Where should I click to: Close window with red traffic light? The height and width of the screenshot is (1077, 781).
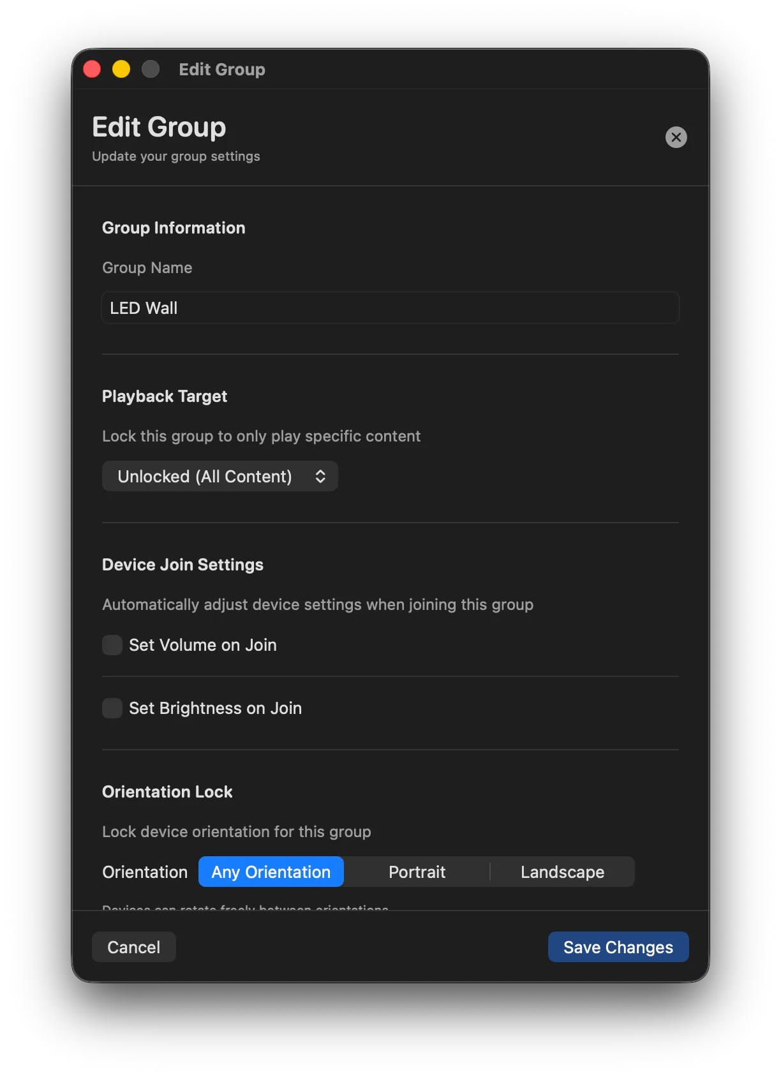(x=92, y=69)
